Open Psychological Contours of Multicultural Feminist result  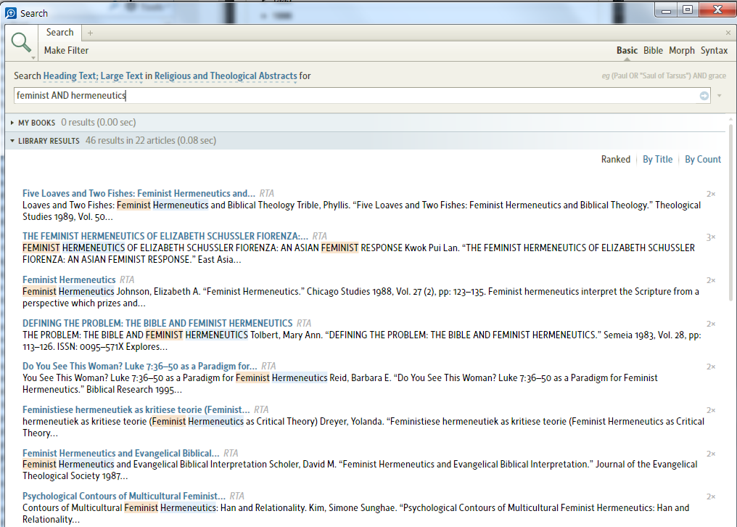tap(124, 496)
